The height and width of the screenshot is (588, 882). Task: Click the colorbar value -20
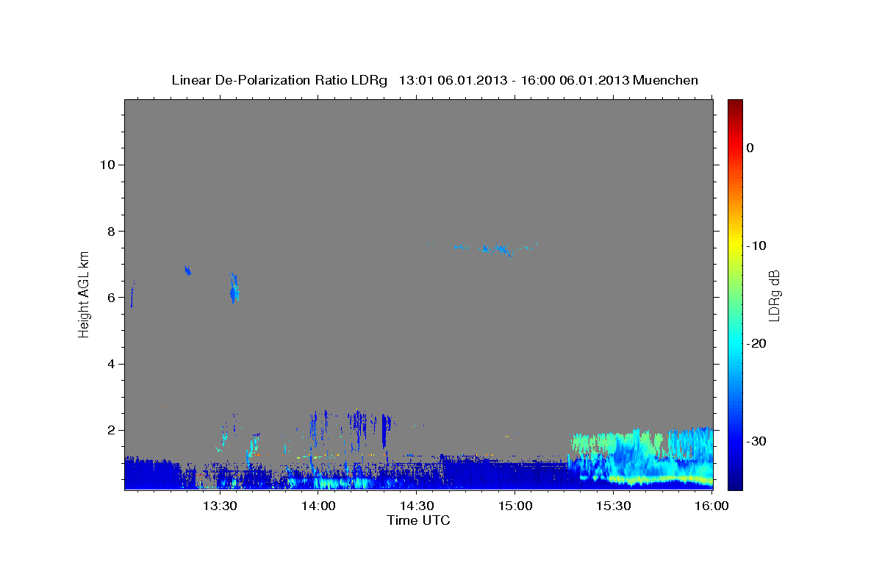[x=756, y=343]
